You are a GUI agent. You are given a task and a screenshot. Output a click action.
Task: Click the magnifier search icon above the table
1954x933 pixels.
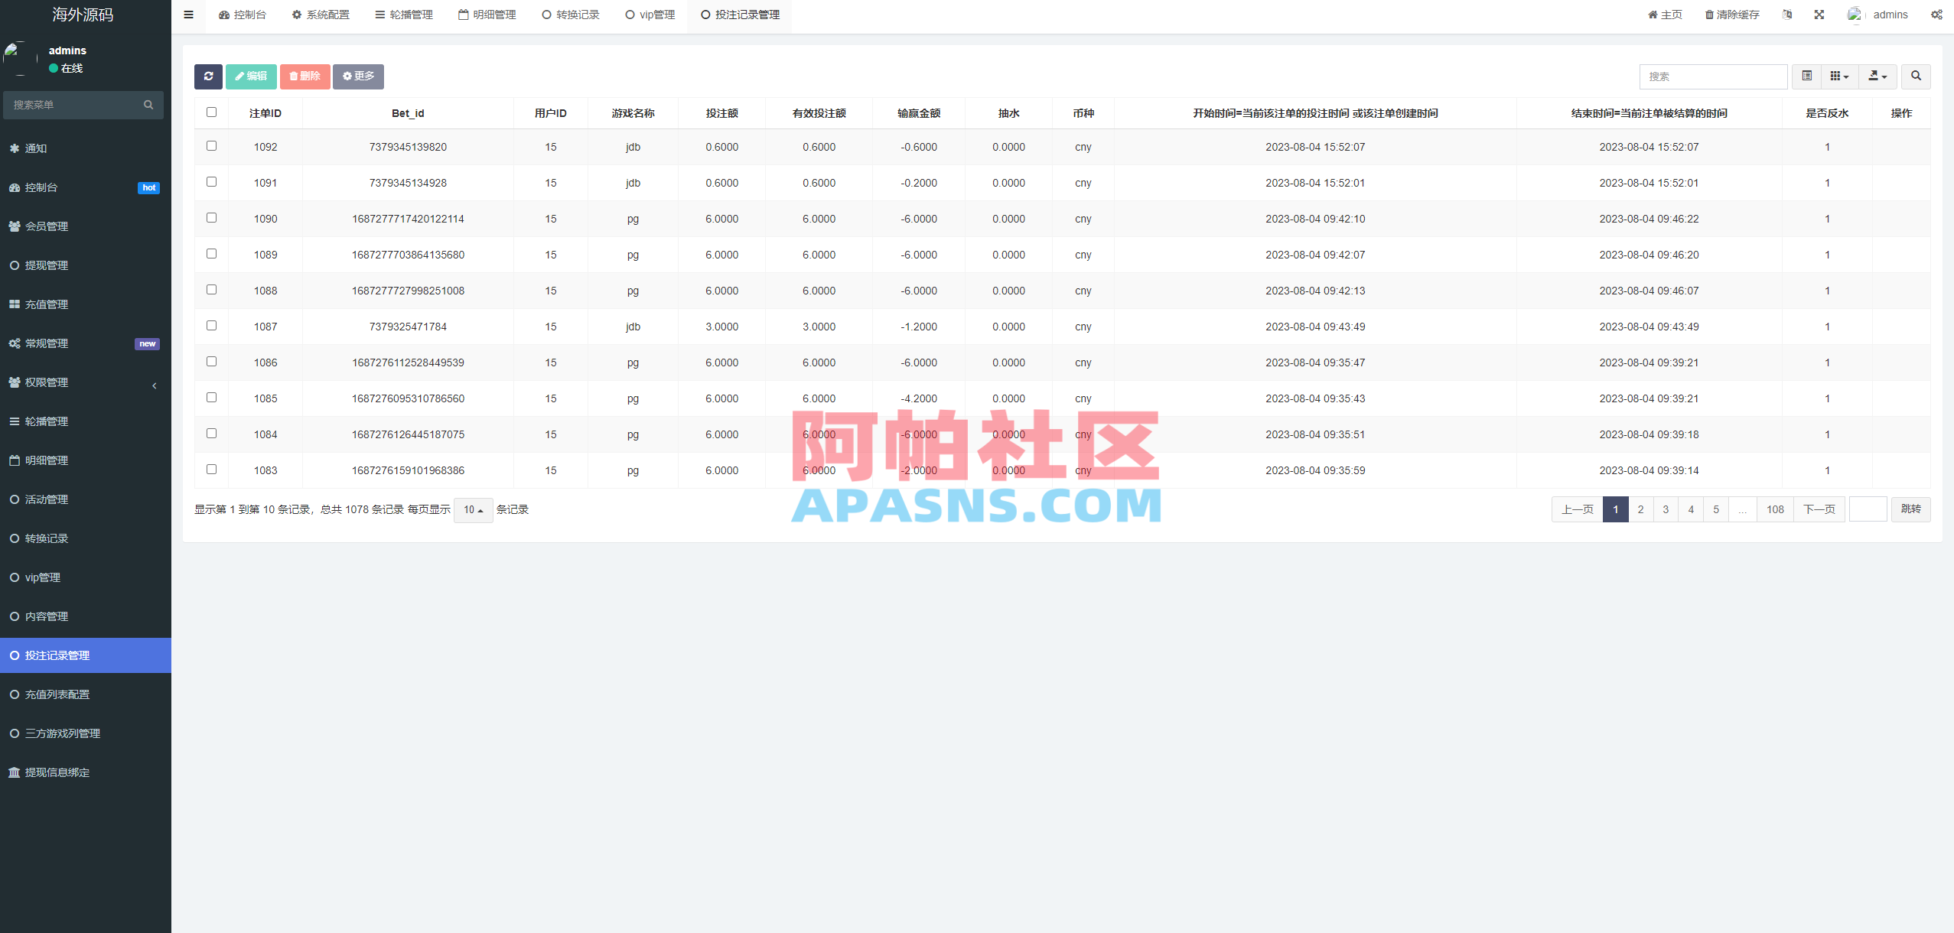pyautogui.click(x=1916, y=76)
